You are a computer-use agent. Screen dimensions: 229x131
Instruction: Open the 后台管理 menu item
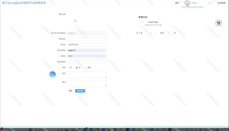222,3
